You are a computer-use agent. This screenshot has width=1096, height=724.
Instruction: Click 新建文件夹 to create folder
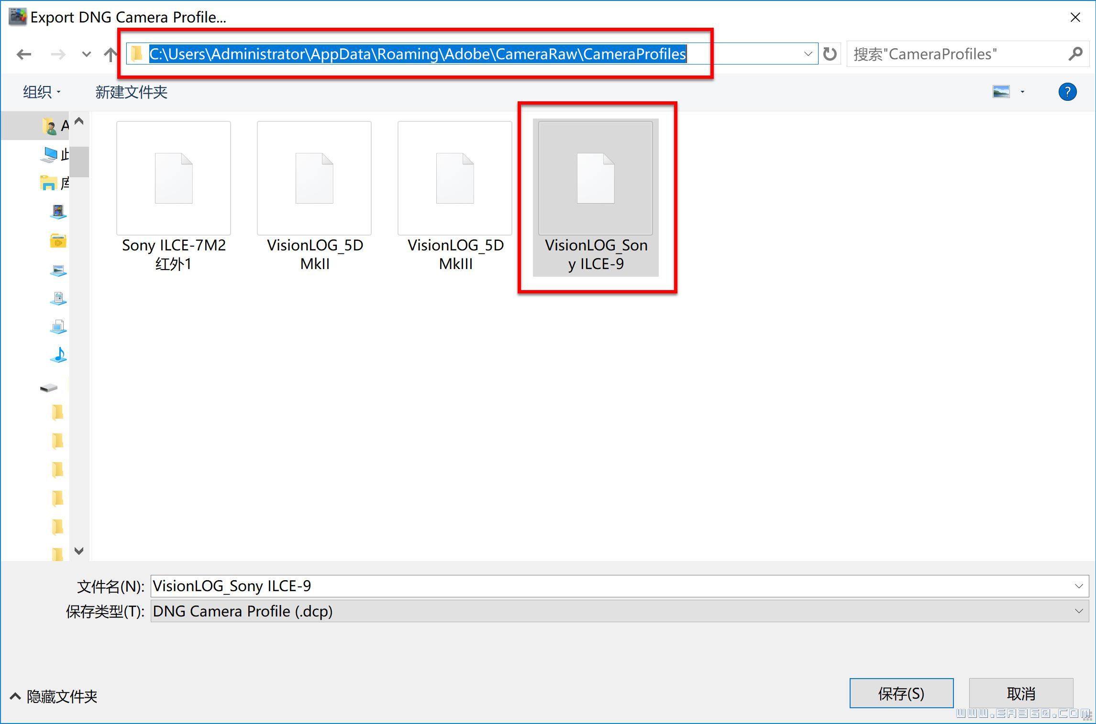tap(131, 92)
